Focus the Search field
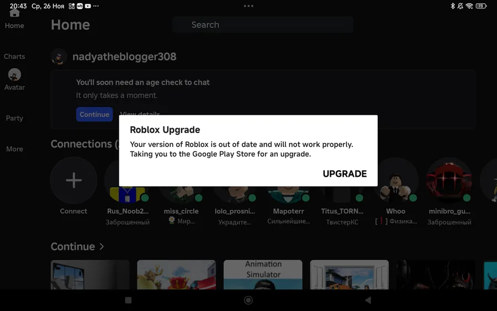 click(x=263, y=25)
